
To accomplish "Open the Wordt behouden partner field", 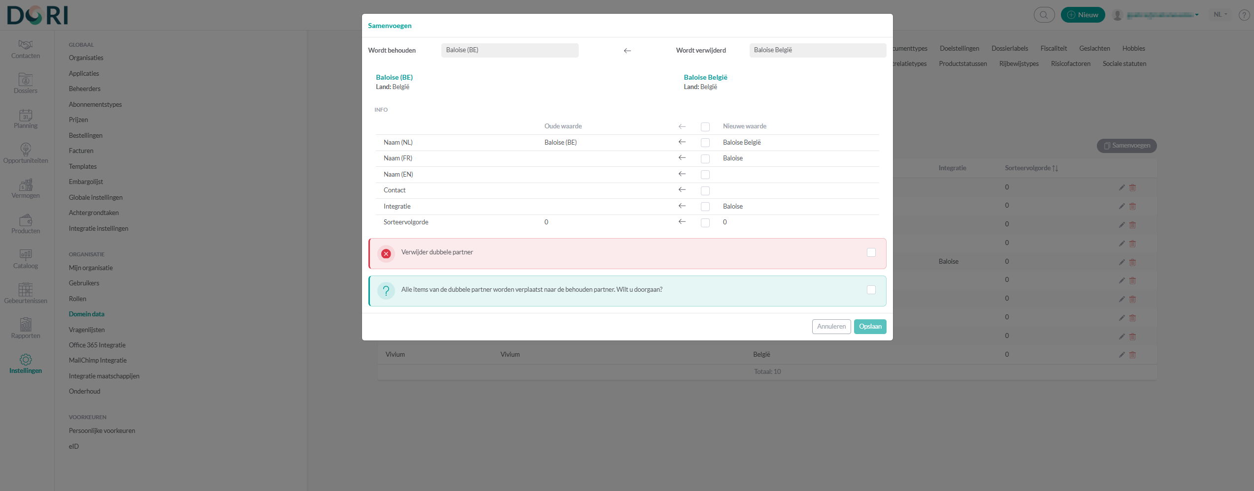I will [509, 50].
